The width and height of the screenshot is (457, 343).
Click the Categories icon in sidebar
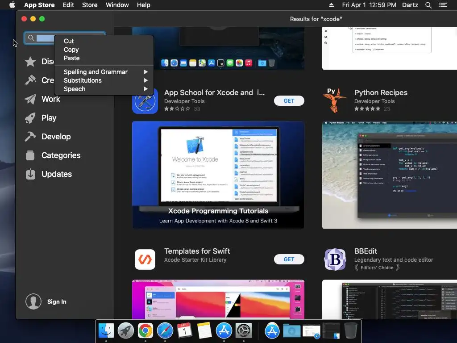(x=30, y=155)
